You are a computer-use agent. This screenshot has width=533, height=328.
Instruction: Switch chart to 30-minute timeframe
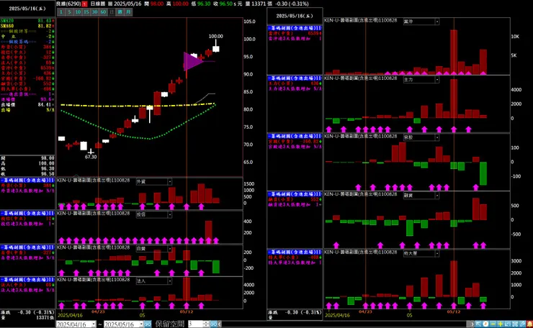[x=94, y=12]
